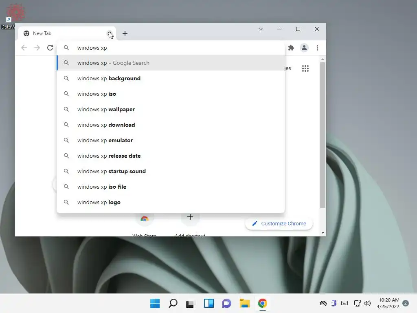Viewport: 417px width, 313px height.
Task: Click the Add shortcut plus icon
Action: pyautogui.click(x=190, y=217)
